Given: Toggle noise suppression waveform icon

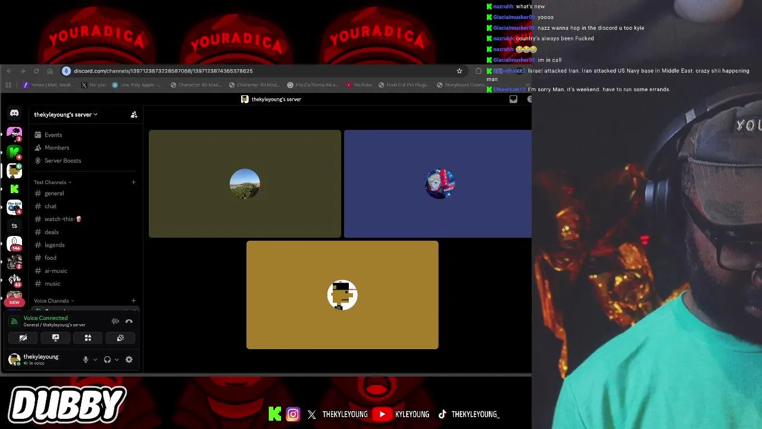Looking at the screenshot, I should point(115,321).
